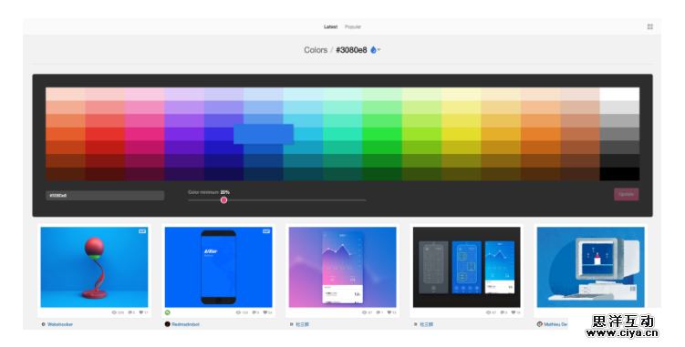The image size is (685, 347).
Task: Click the Mathieu avatar icon
Action: (540, 324)
